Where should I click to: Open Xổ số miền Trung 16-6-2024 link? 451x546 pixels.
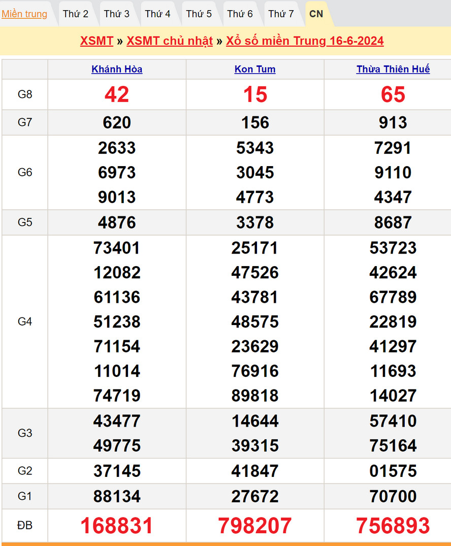[305, 41]
